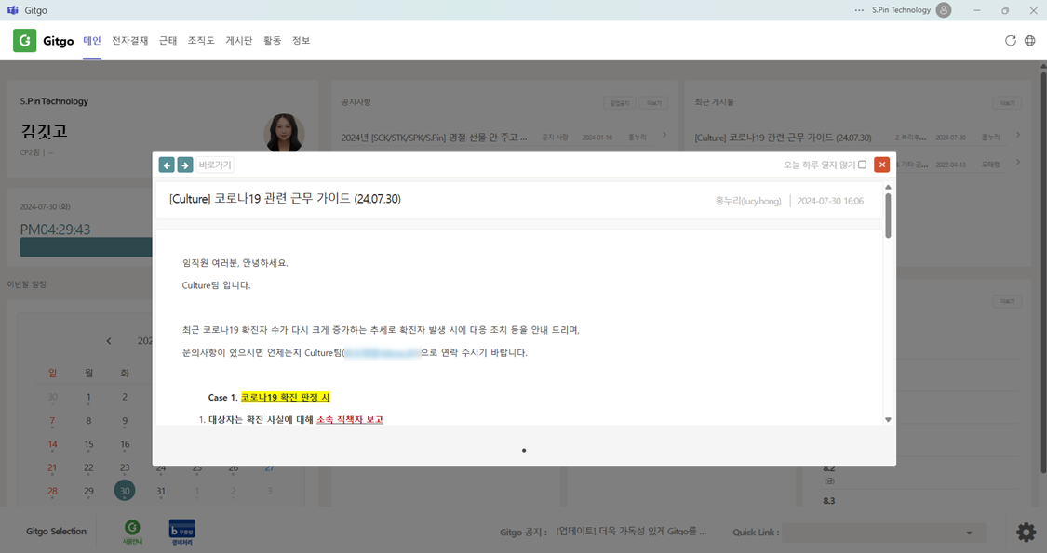Click the settings gear at bottom right

pos(1027,533)
